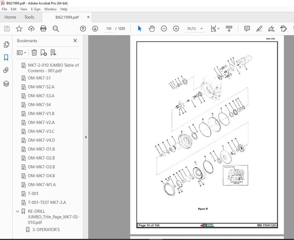Collapse the RE-DRILL JUMBO bookmark
The width and height of the screenshot is (294, 240).
(18, 211)
